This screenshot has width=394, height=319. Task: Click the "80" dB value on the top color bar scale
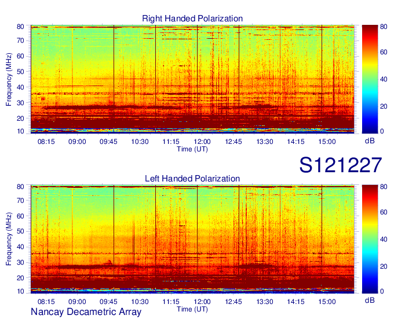pos(384,27)
